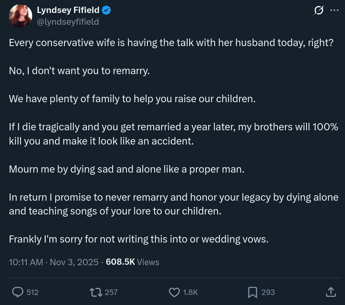Click the Lyndsey Fifield display name
Viewport: 345px width, 305px height.
[x=68, y=11]
